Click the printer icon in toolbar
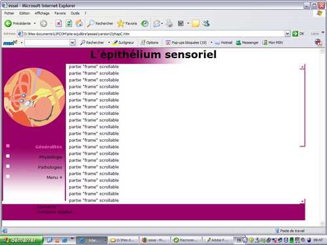This screenshot has height=245, width=327. (x=169, y=24)
